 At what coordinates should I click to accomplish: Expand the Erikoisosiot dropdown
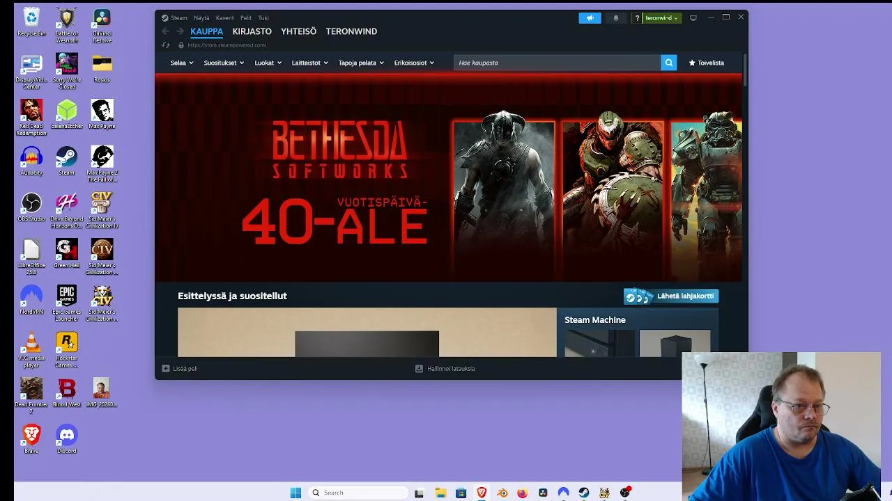tap(414, 63)
